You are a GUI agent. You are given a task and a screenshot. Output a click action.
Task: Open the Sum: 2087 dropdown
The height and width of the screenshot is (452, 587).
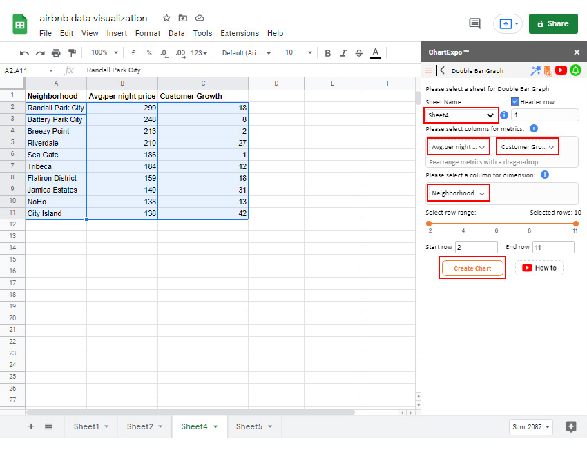[x=530, y=427]
